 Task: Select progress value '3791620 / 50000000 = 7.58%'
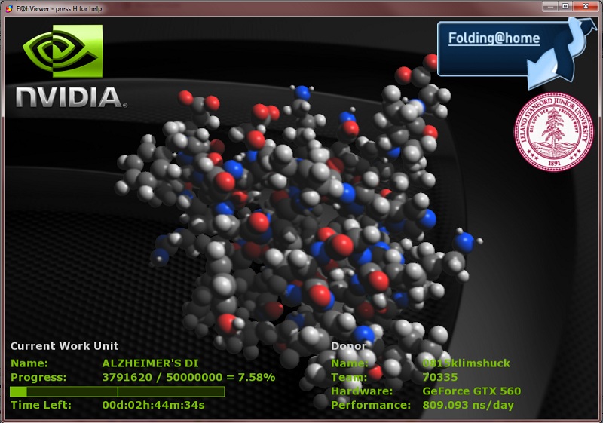pyautogui.click(x=188, y=377)
